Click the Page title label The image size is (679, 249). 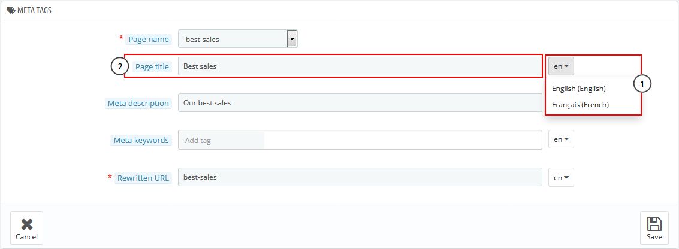click(x=152, y=66)
